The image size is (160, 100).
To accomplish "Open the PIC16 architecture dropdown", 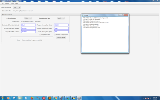I will tap(28, 18).
